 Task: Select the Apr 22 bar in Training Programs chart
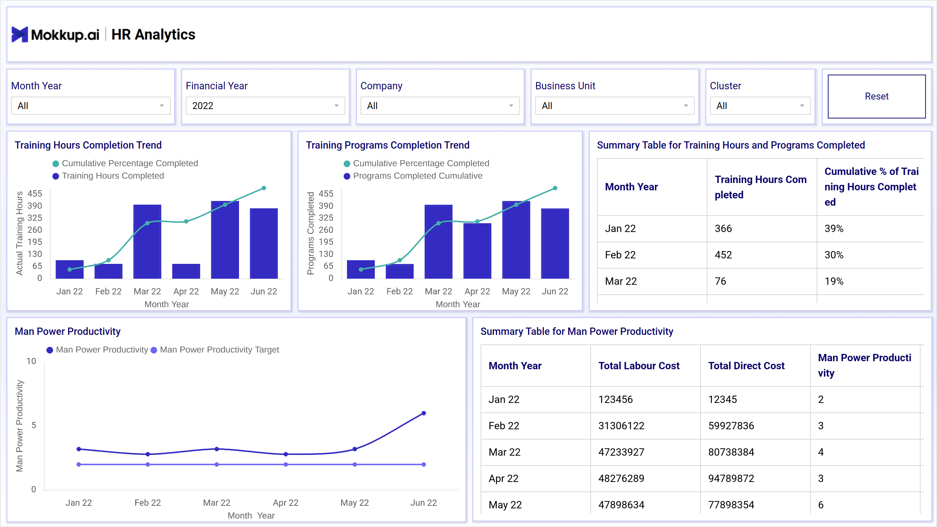(477, 251)
